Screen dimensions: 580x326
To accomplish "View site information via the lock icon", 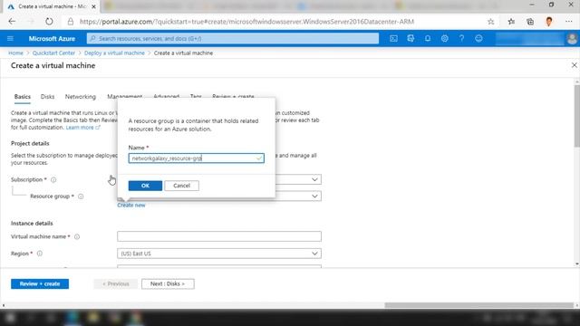I will [x=71, y=22].
